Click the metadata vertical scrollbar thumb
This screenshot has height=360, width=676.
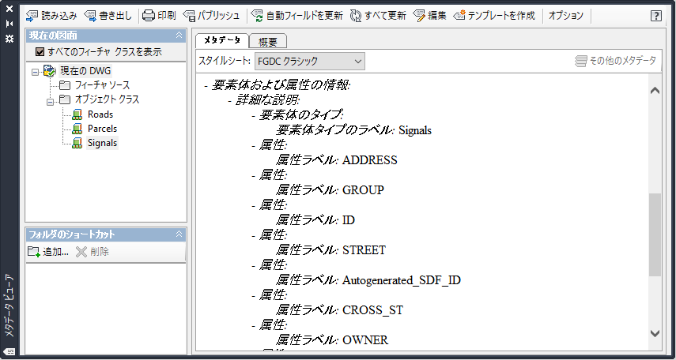(655, 234)
